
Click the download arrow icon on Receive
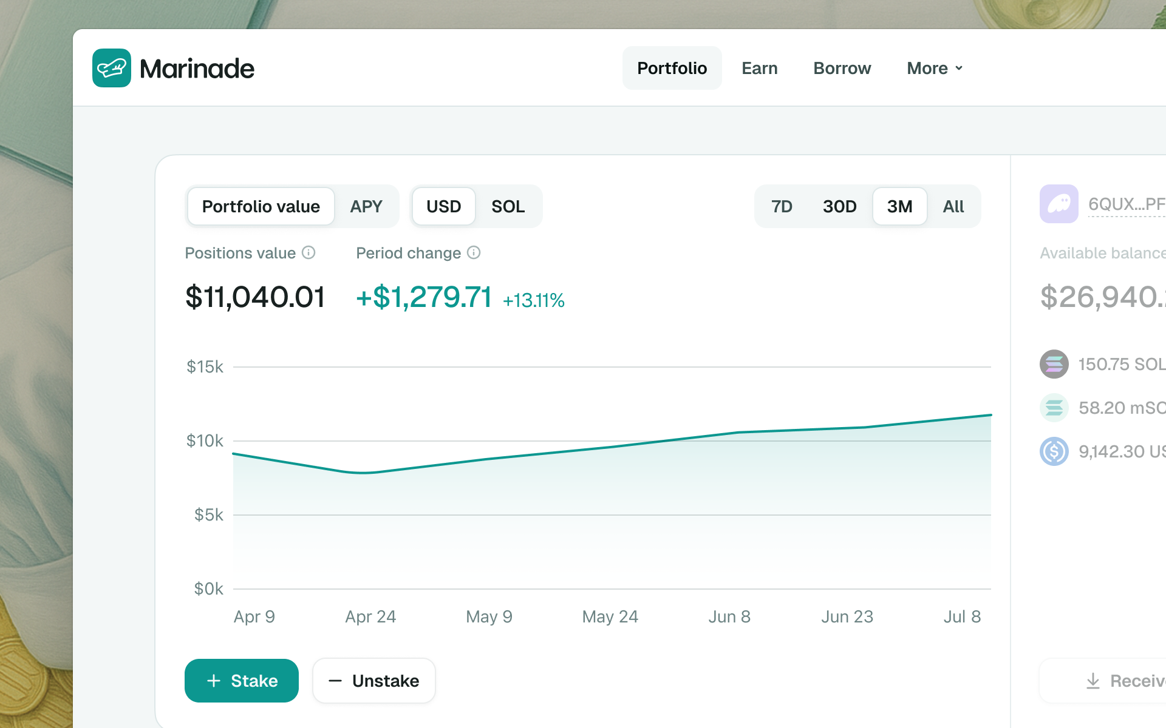1093,681
